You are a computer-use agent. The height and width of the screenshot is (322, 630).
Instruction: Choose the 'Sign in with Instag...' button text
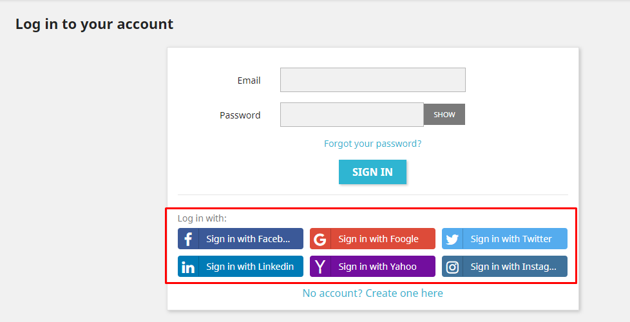513,267
